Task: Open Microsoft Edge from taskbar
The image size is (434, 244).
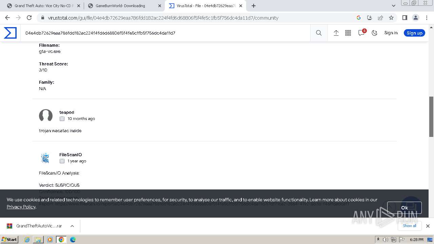Action: tap(73, 240)
